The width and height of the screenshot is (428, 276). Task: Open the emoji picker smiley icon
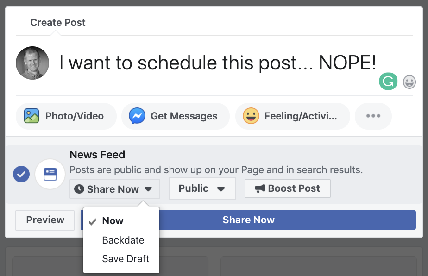pos(409,82)
